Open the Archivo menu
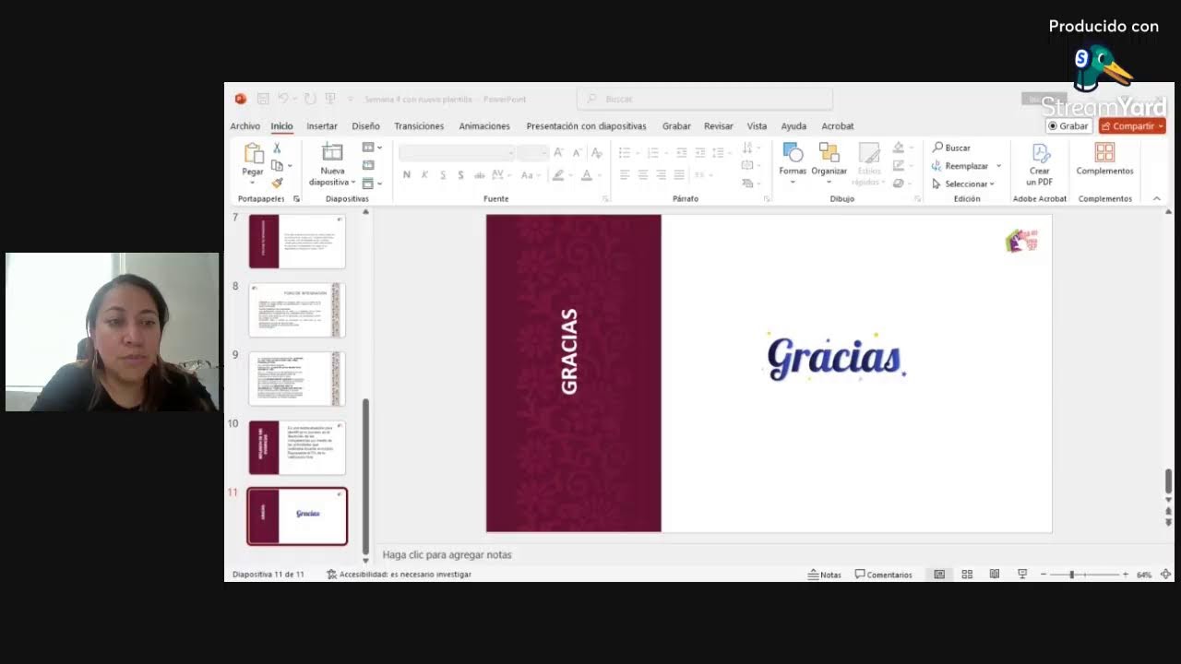 [245, 126]
